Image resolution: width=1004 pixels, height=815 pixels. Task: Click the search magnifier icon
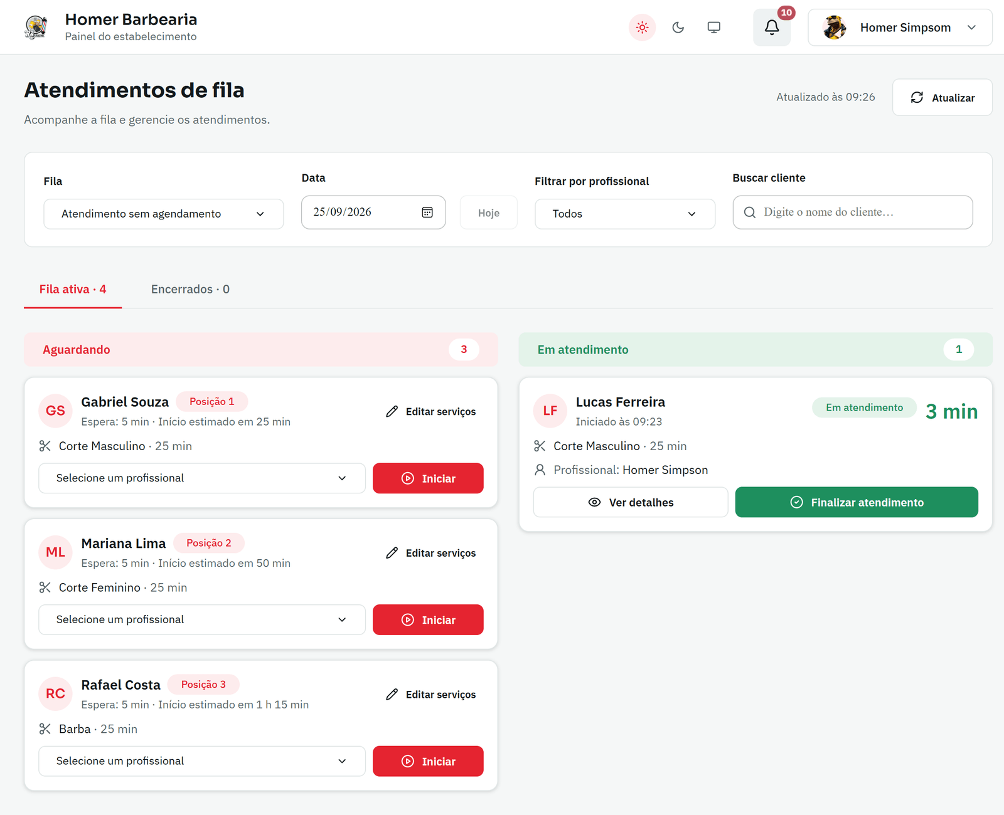749,213
